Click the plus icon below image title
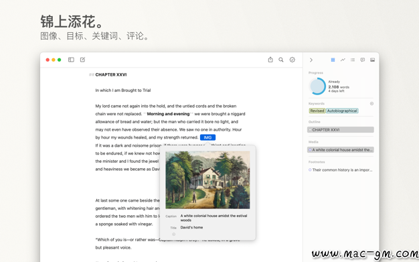Image resolution: width=419 pixels, height=262 pixels. [174, 235]
